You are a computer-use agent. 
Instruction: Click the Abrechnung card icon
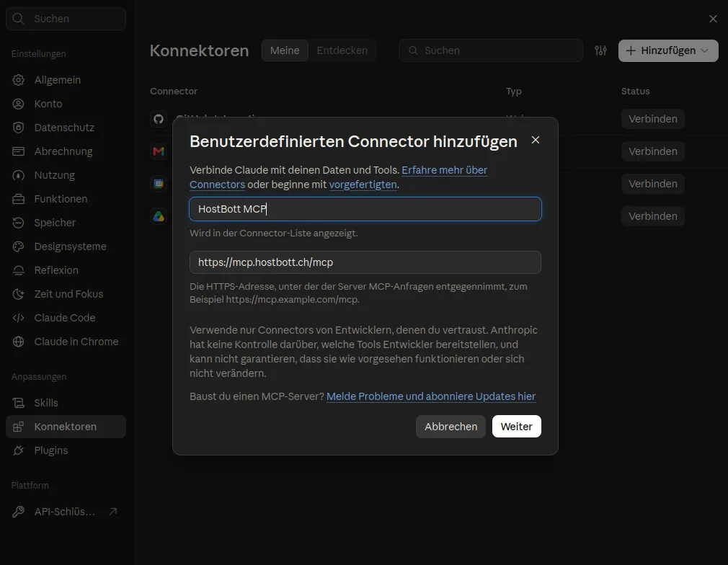point(18,151)
